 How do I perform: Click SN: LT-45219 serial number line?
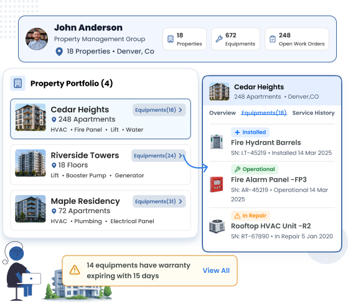(281, 153)
